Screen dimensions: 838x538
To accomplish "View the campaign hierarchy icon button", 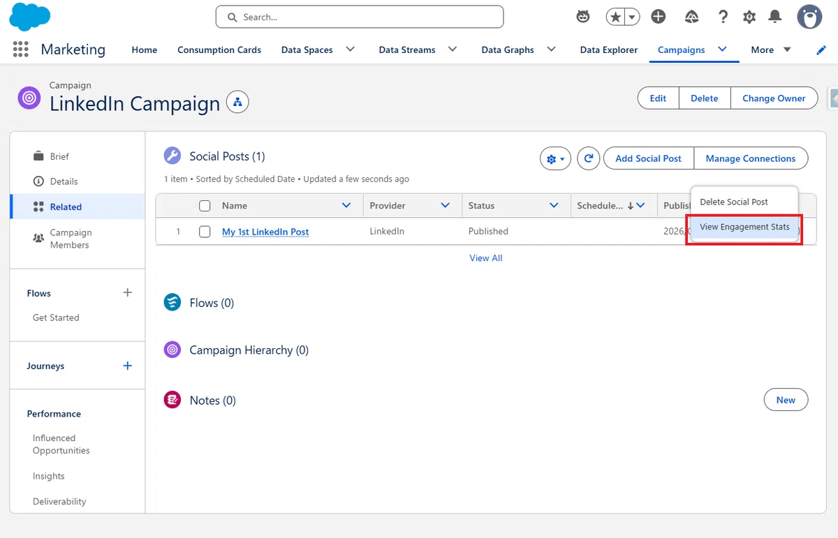I will tap(237, 103).
